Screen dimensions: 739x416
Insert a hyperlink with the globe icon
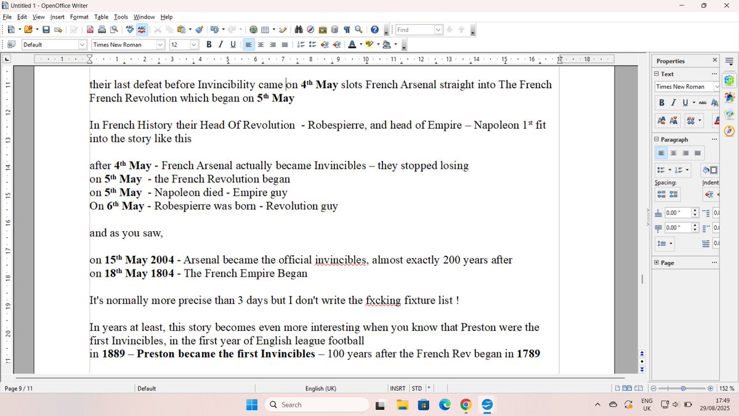tap(253, 30)
